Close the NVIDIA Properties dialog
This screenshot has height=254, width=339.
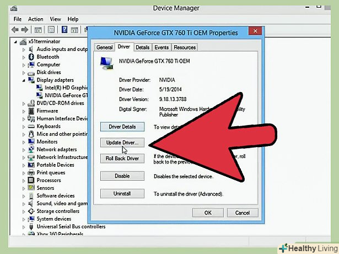pyautogui.click(x=255, y=31)
